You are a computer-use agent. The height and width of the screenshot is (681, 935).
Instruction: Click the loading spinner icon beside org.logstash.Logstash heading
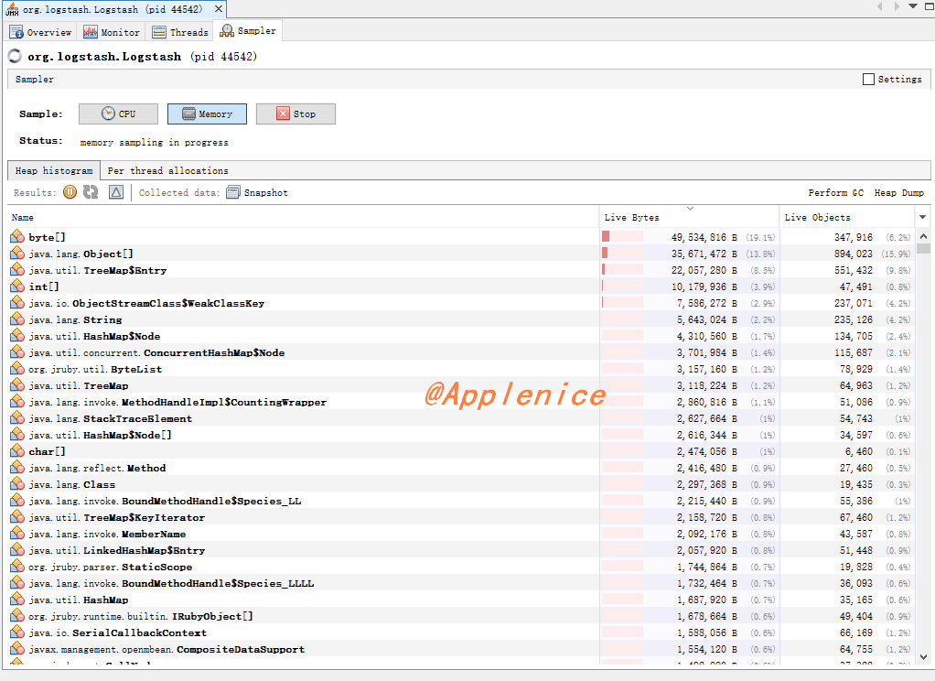[x=15, y=56]
